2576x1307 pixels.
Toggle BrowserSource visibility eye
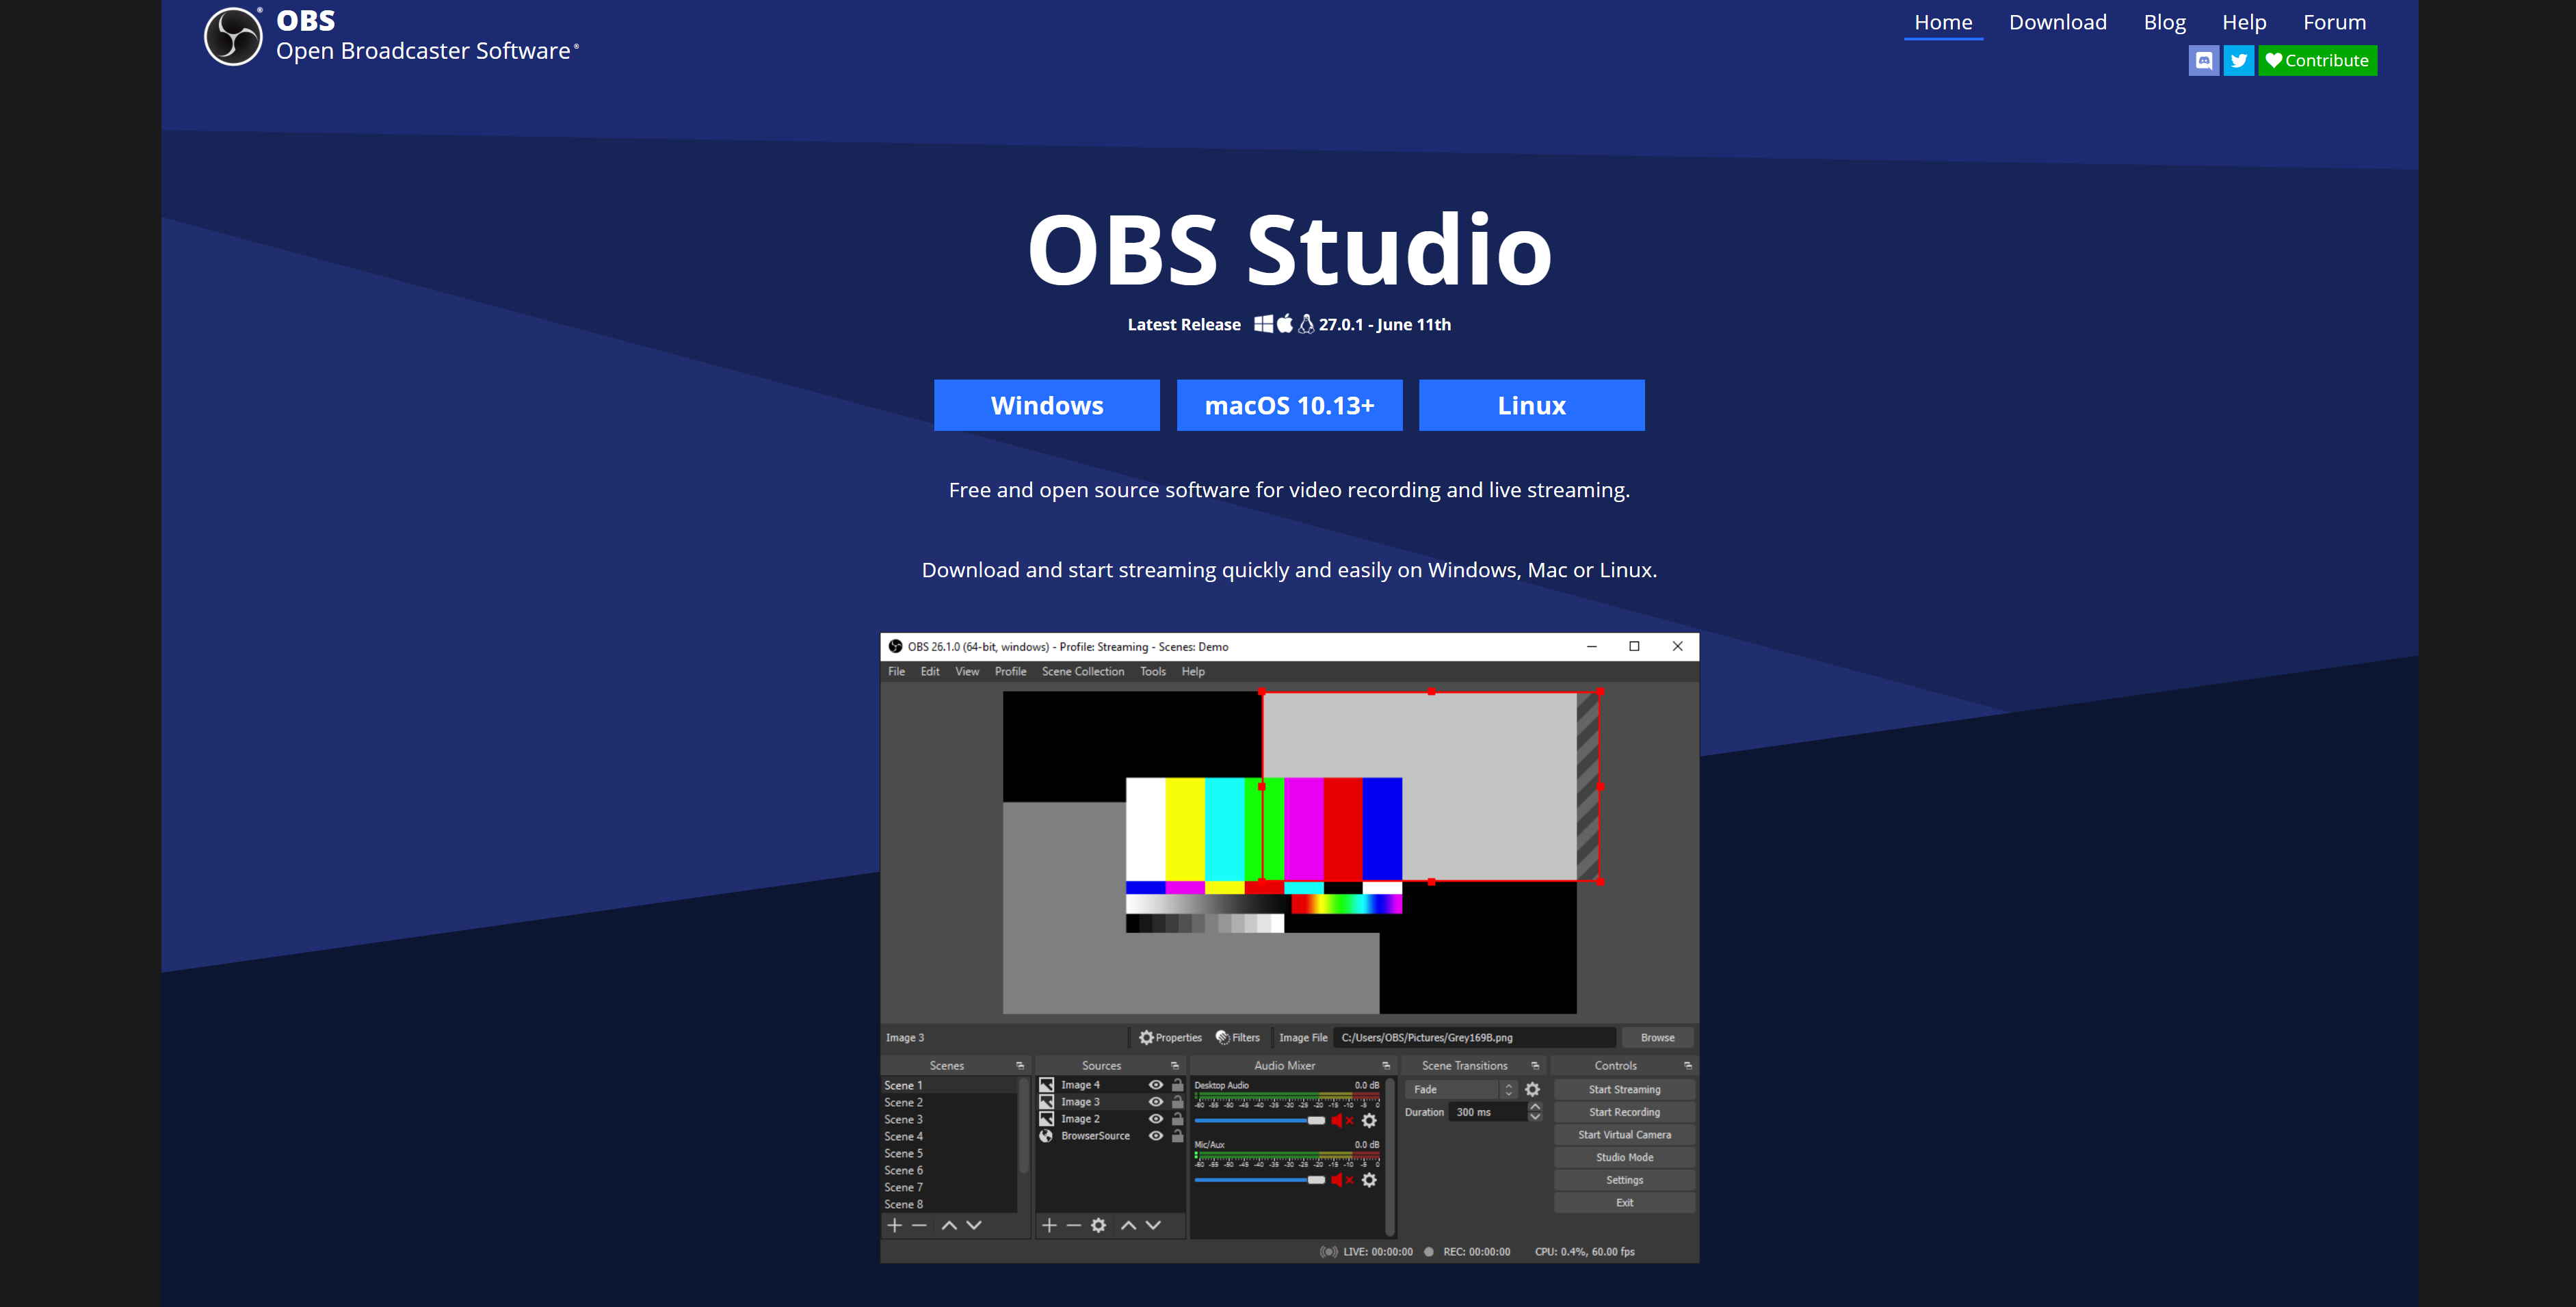1155,1136
